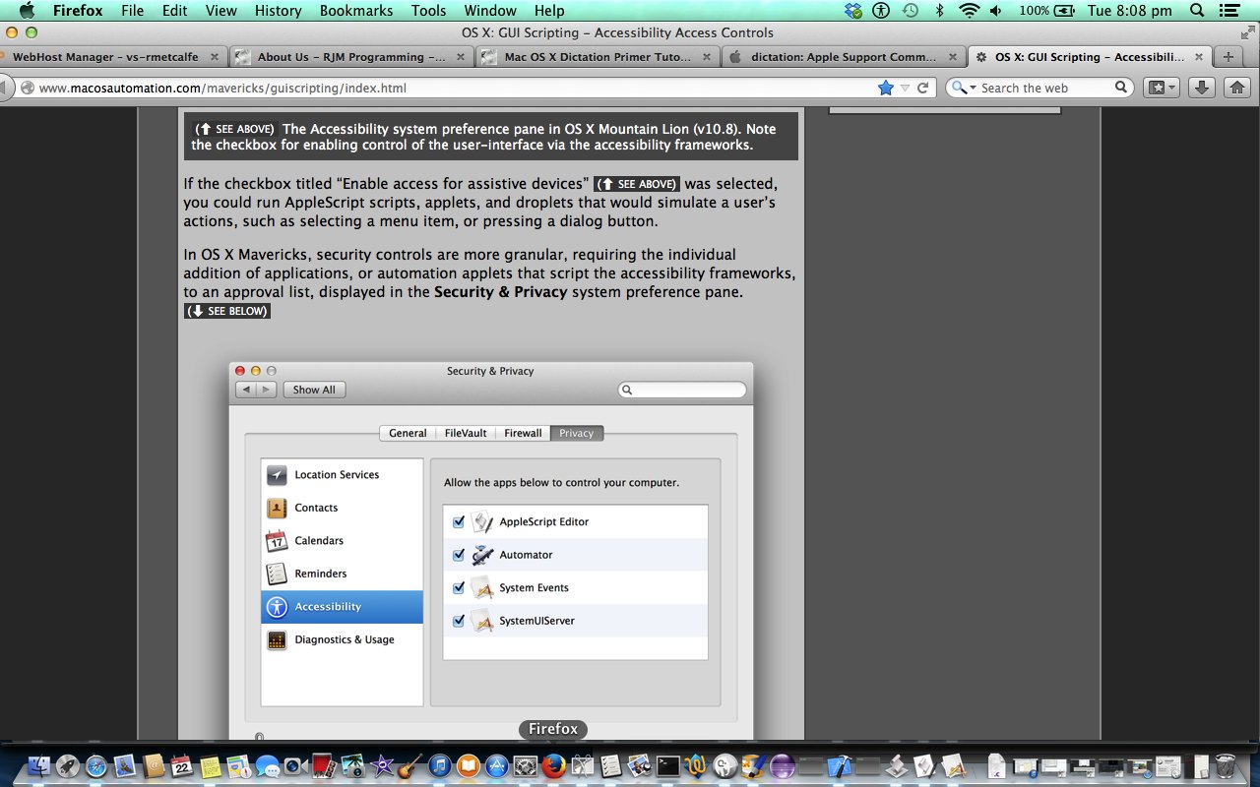
Task: Click the SEE BELOW badge link
Action: pyautogui.click(x=226, y=311)
